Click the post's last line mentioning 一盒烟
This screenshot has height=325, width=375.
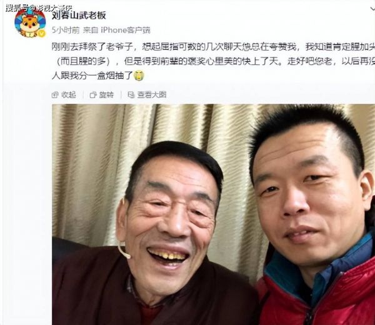click(x=92, y=76)
